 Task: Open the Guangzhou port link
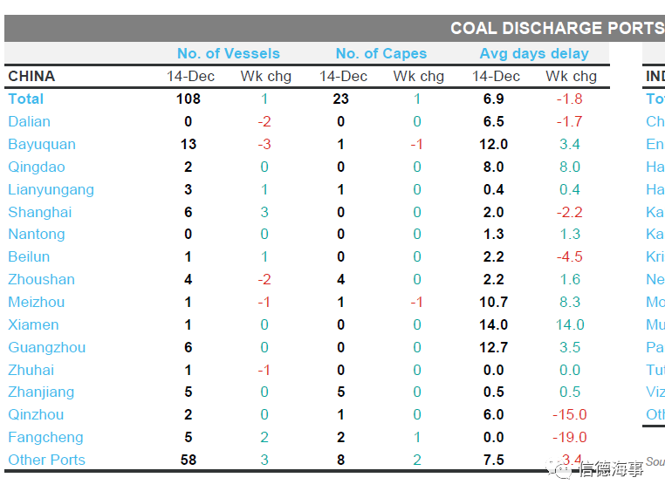coord(46,347)
